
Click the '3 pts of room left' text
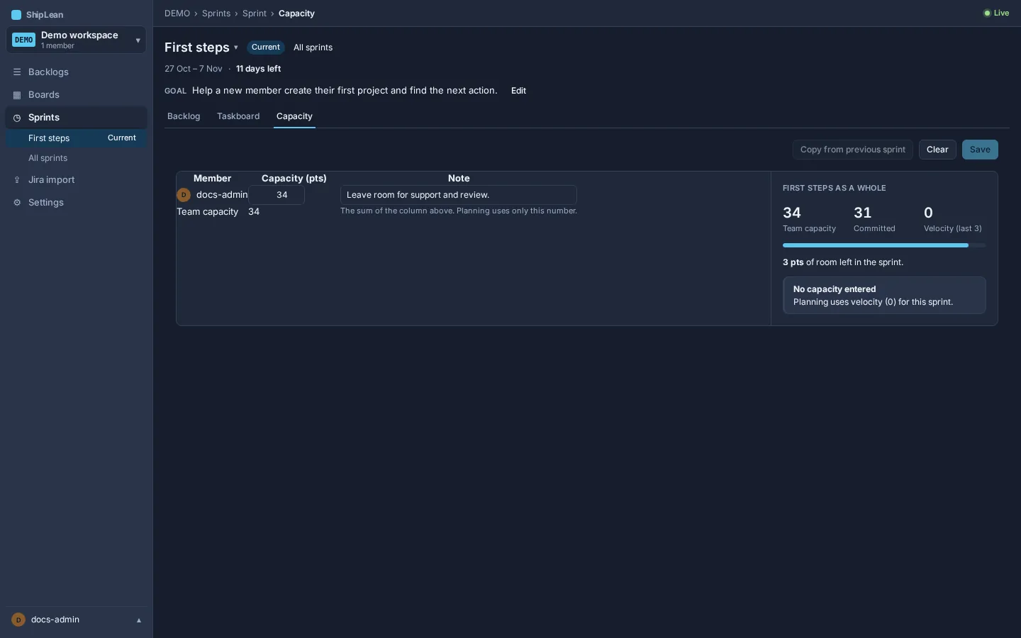click(x=843, y=262)
